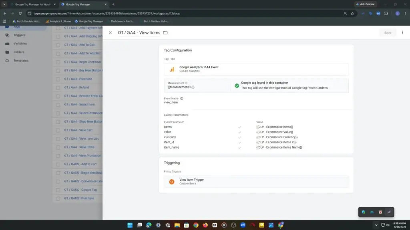410x230 pixels.
Task: Click the Folders sidebar icon
Action: pos(7,52)
